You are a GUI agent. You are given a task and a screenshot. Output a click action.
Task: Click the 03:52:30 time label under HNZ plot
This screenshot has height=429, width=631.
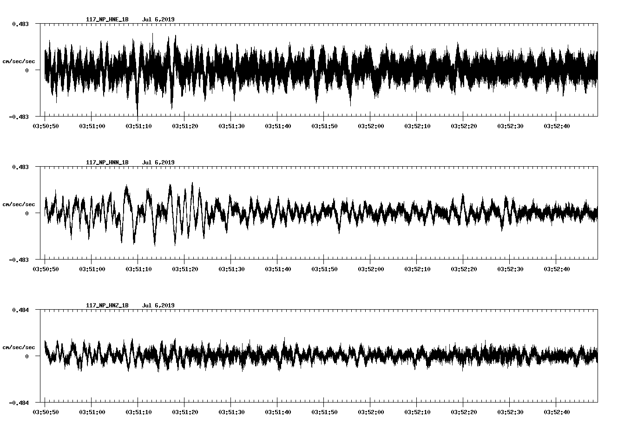pos(510,412)
